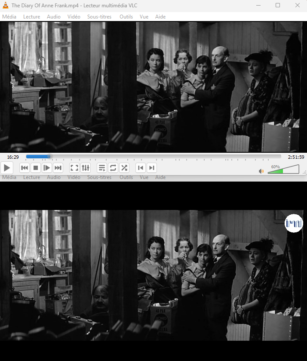Grab the window resize grip corner

pyautogui.click(x=304, y=172)
